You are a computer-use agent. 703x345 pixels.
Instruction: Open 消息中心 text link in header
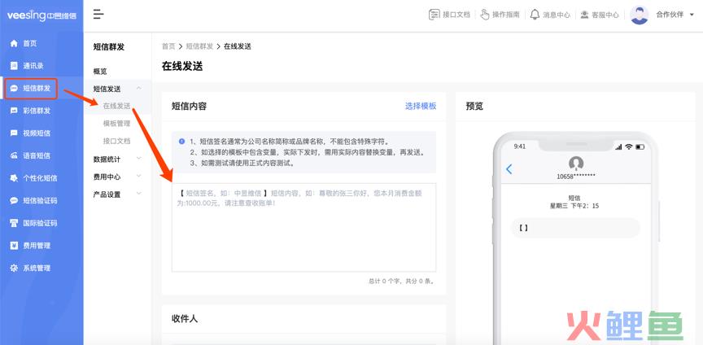(x=557, y=15)
